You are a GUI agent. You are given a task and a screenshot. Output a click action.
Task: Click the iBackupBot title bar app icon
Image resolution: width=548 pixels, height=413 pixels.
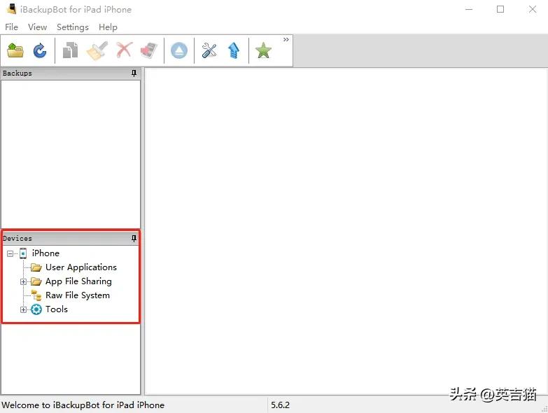[x=11, y=8]
